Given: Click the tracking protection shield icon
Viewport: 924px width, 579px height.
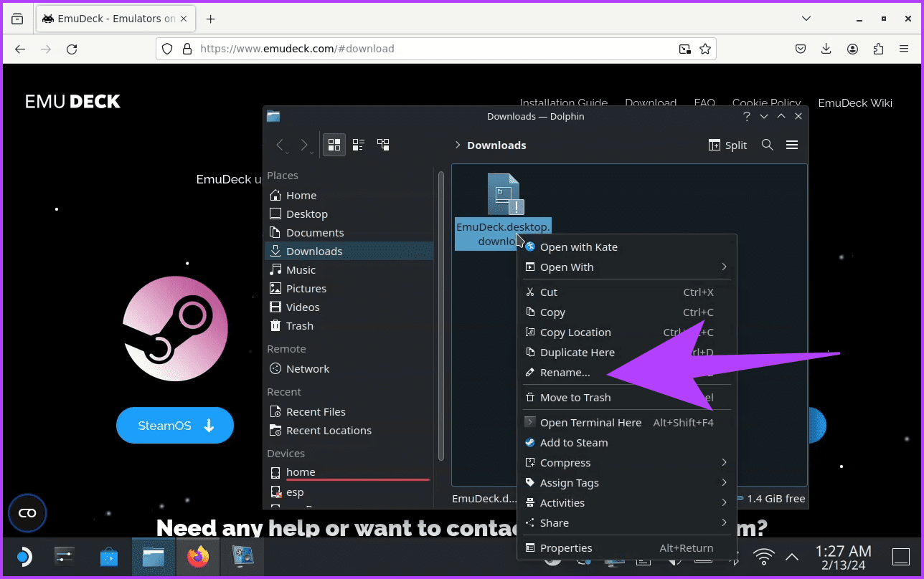Looking at the screenshot, I should (x=166, y=49).
